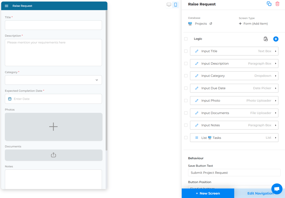285x198 pixels.
Task: Tick the checkbox next to Logic
Action: point(186,39)
